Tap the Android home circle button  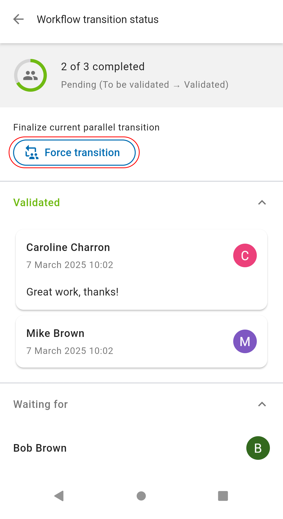coord(141,496)
